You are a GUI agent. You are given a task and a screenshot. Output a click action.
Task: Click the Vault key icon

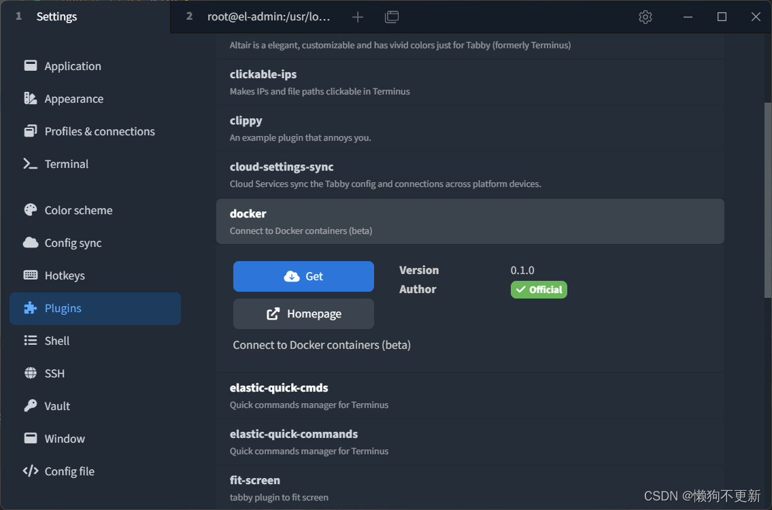(x=31, y=406)
